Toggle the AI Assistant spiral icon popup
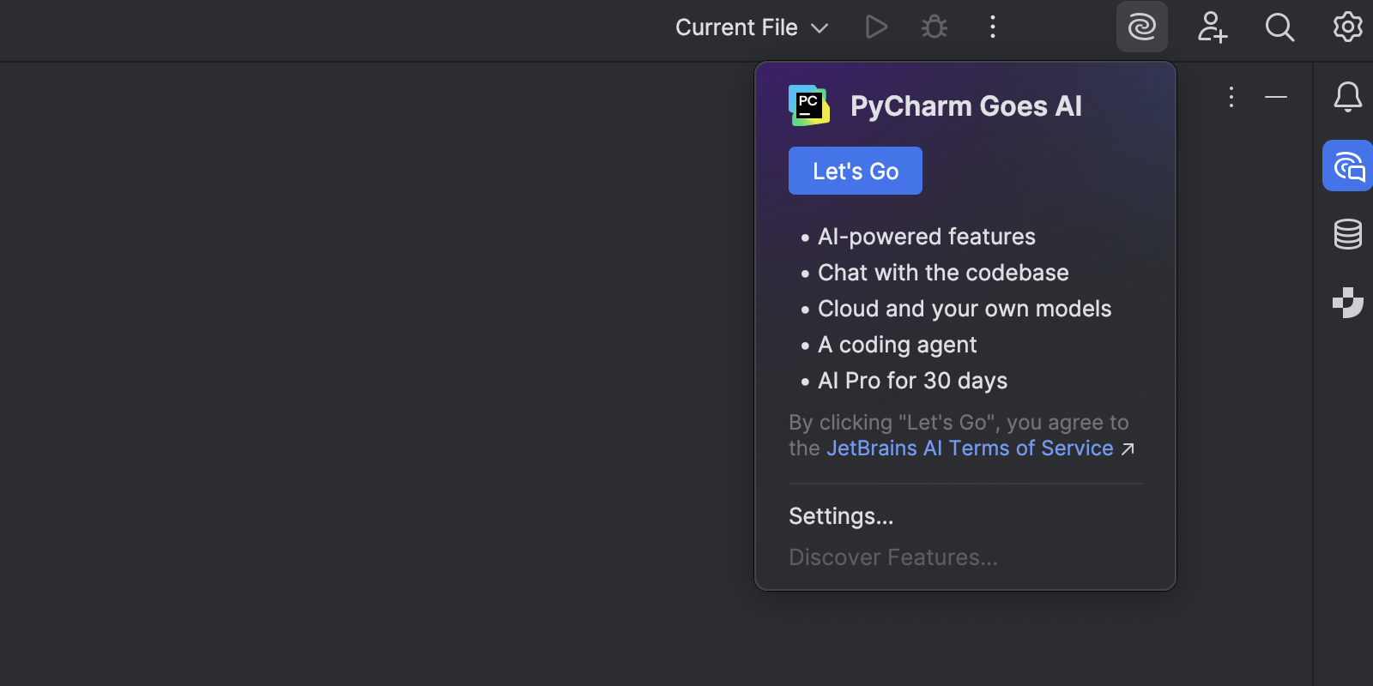 (1141, 27)
